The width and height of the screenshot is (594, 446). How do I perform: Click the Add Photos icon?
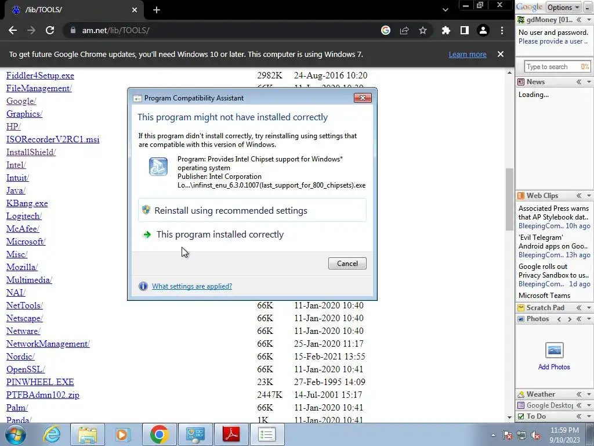tap(554, 350)
